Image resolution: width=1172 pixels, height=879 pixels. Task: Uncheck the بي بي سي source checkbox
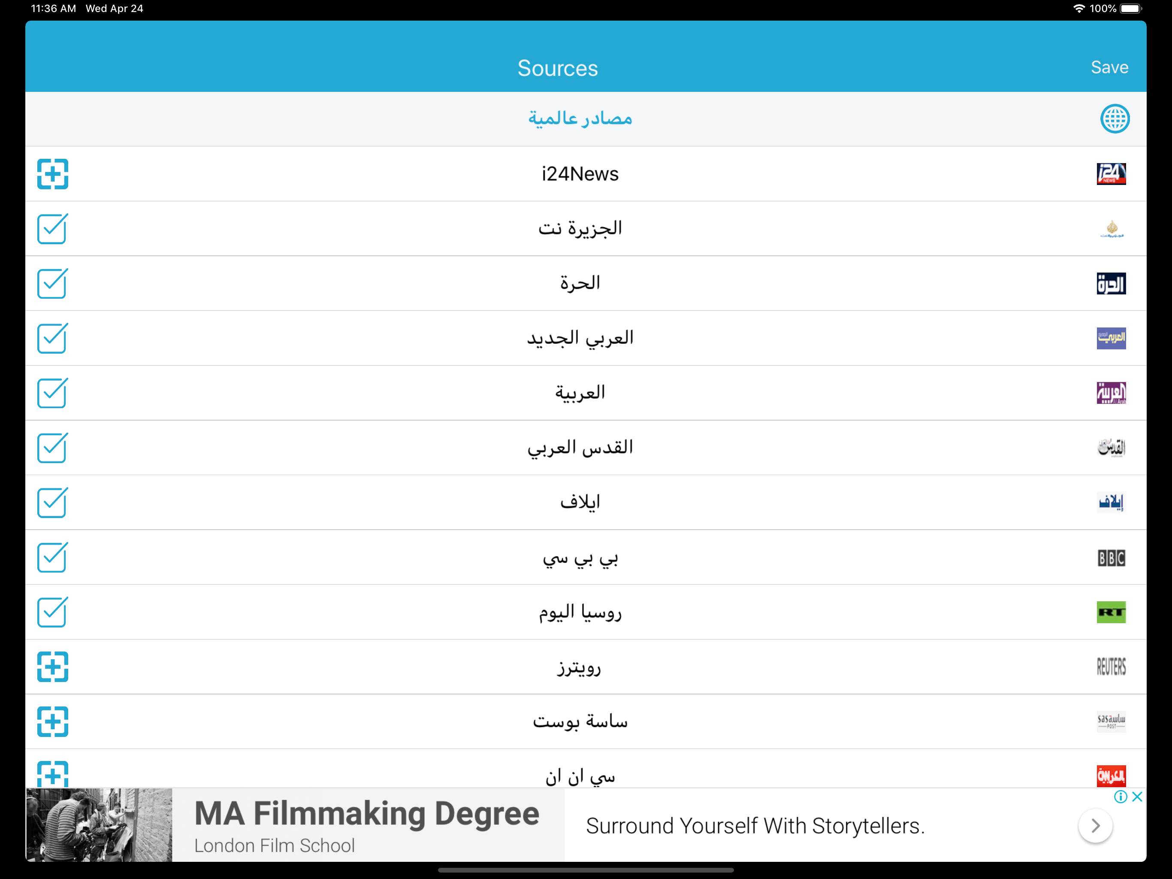(52, 557)
